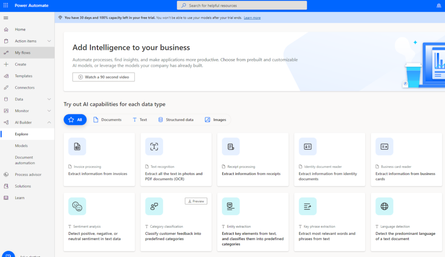Click the Preview badge on Category classification

tap(196, 201)
